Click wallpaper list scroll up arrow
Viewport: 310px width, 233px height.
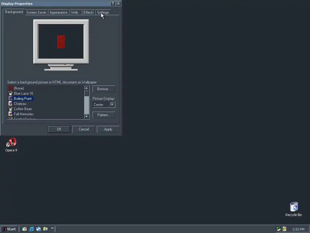point(86,88)
